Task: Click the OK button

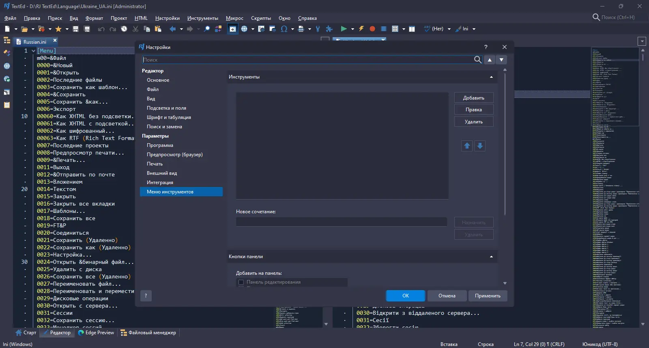Action: 406,296
